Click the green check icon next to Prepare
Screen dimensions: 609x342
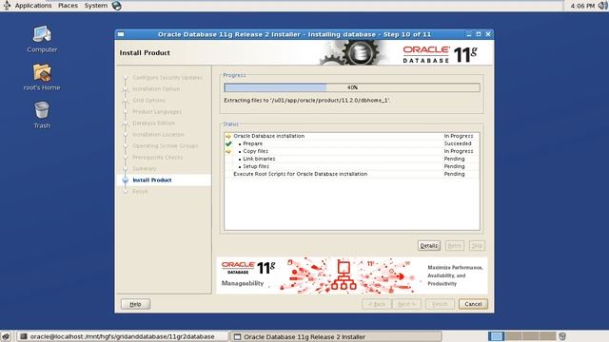pos(228,143)
